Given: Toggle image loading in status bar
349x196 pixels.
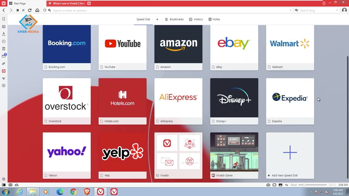Looking at the screenshot, I should coord(281,185).
